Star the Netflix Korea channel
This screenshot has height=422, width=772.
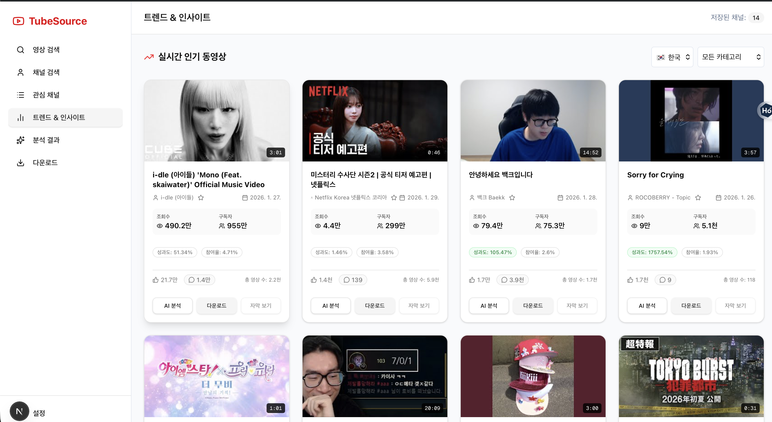(x=394, y=197)
